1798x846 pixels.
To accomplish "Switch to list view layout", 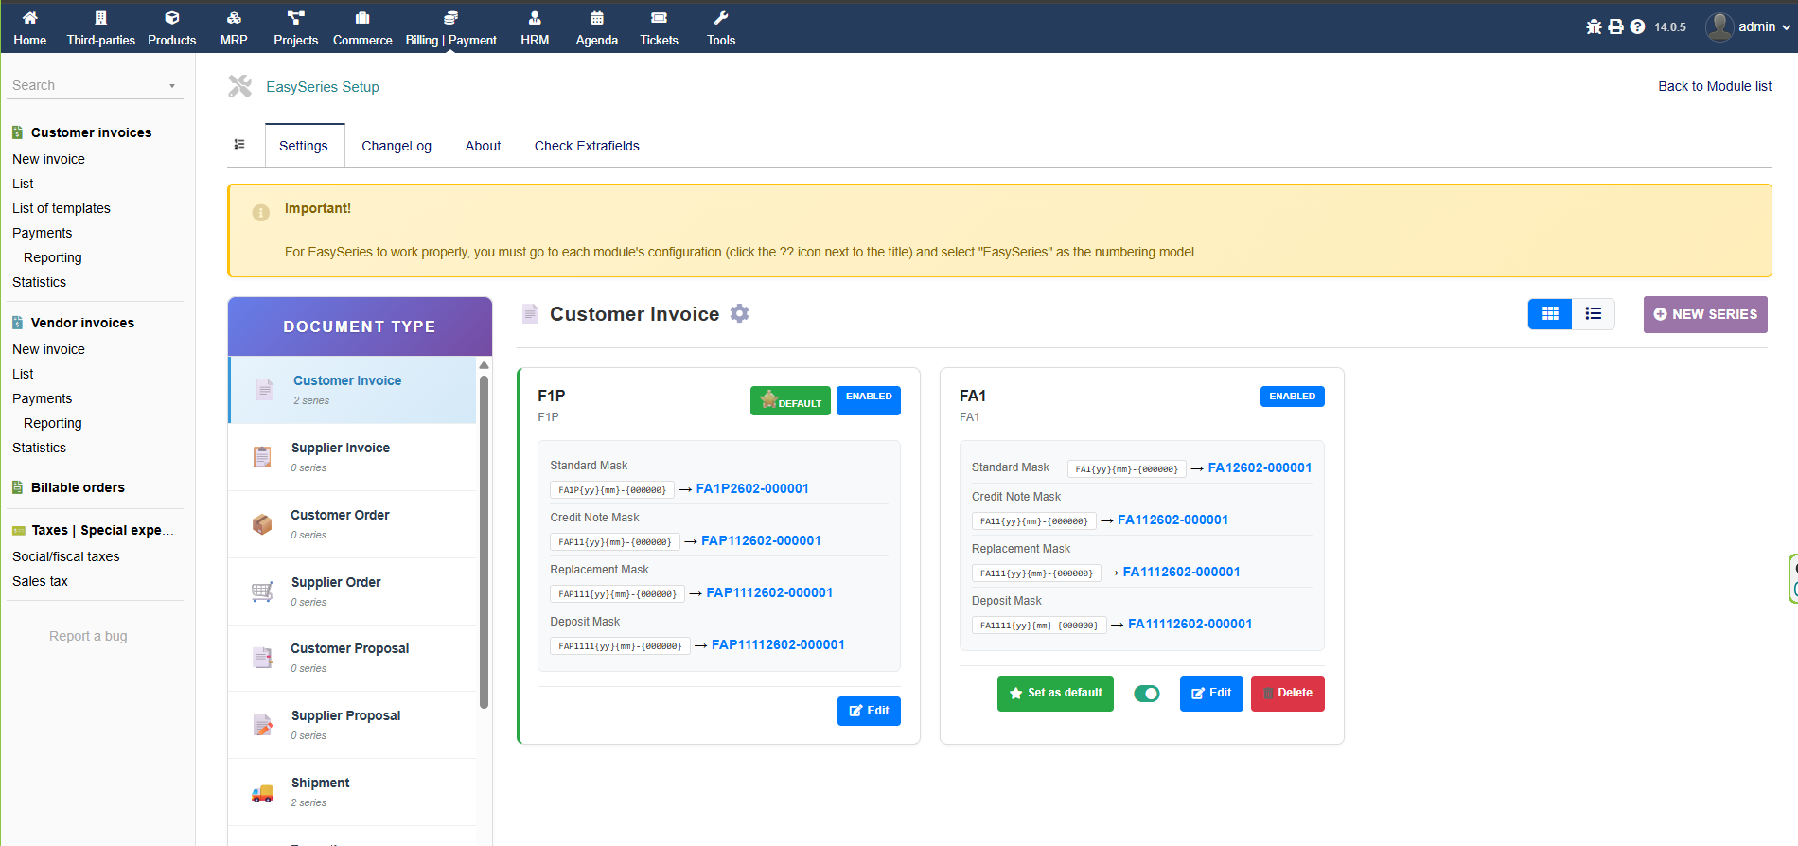I will (1594, 314).
